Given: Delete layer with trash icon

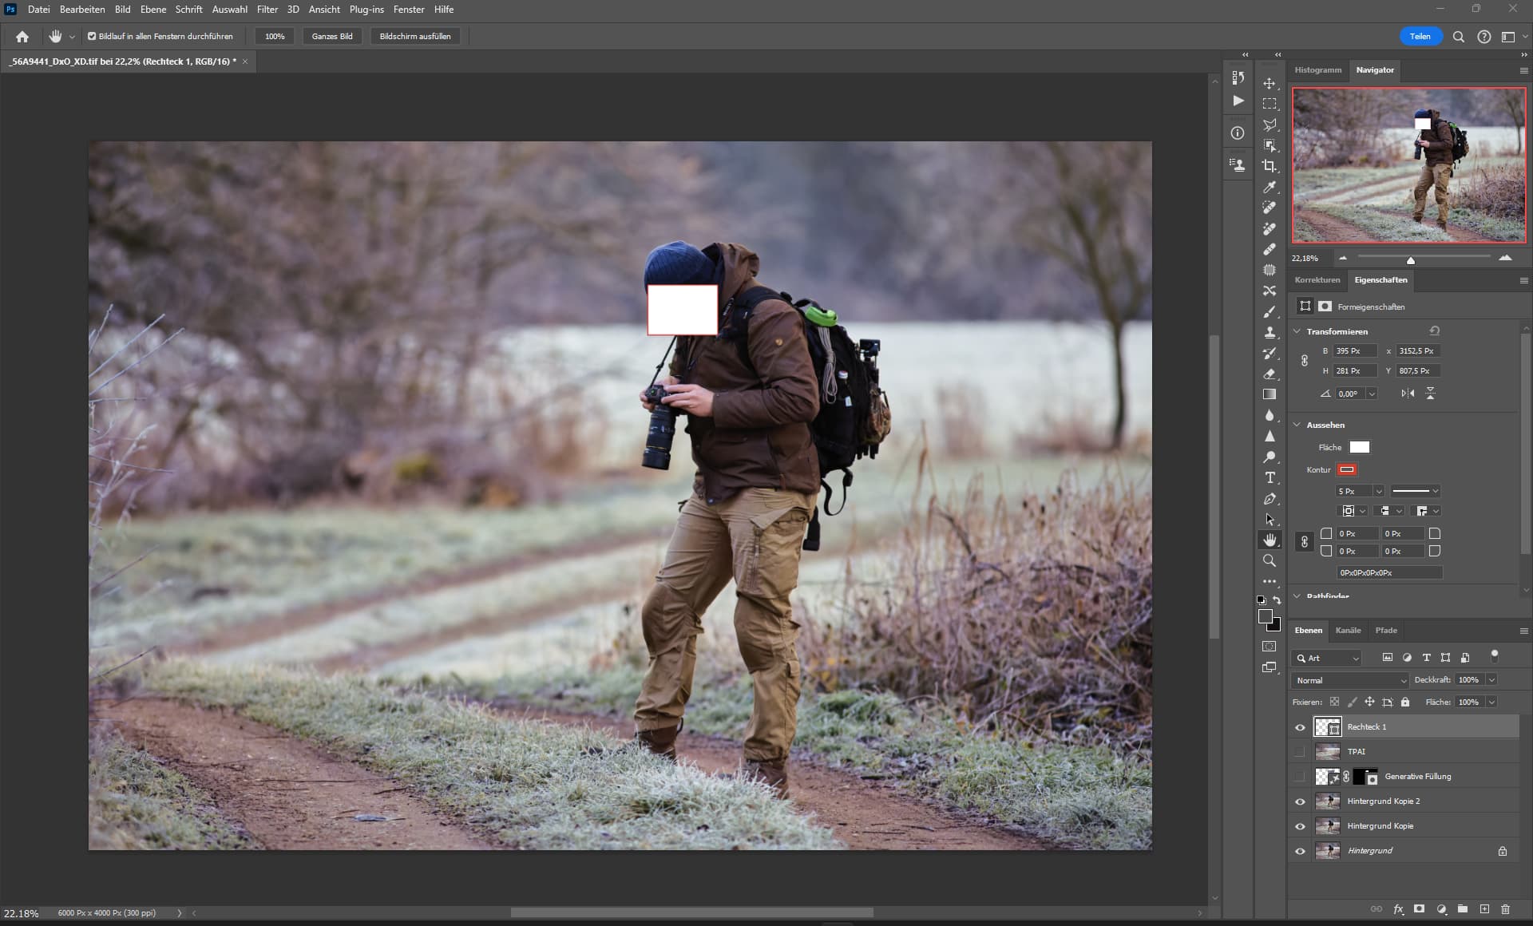Looking at the screenshot, I should tap(1505, 909).
